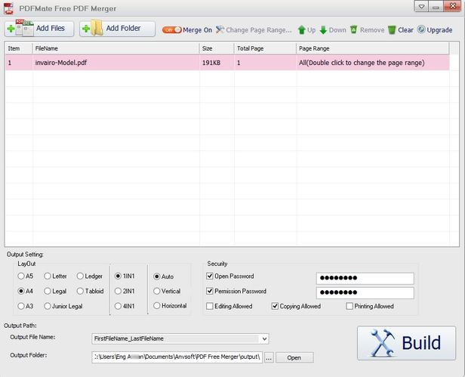465x377 pixels.
Task: Select Auto orientation option
Action: 157,277
